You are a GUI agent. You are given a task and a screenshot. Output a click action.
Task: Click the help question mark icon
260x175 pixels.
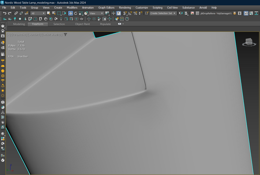127,19
